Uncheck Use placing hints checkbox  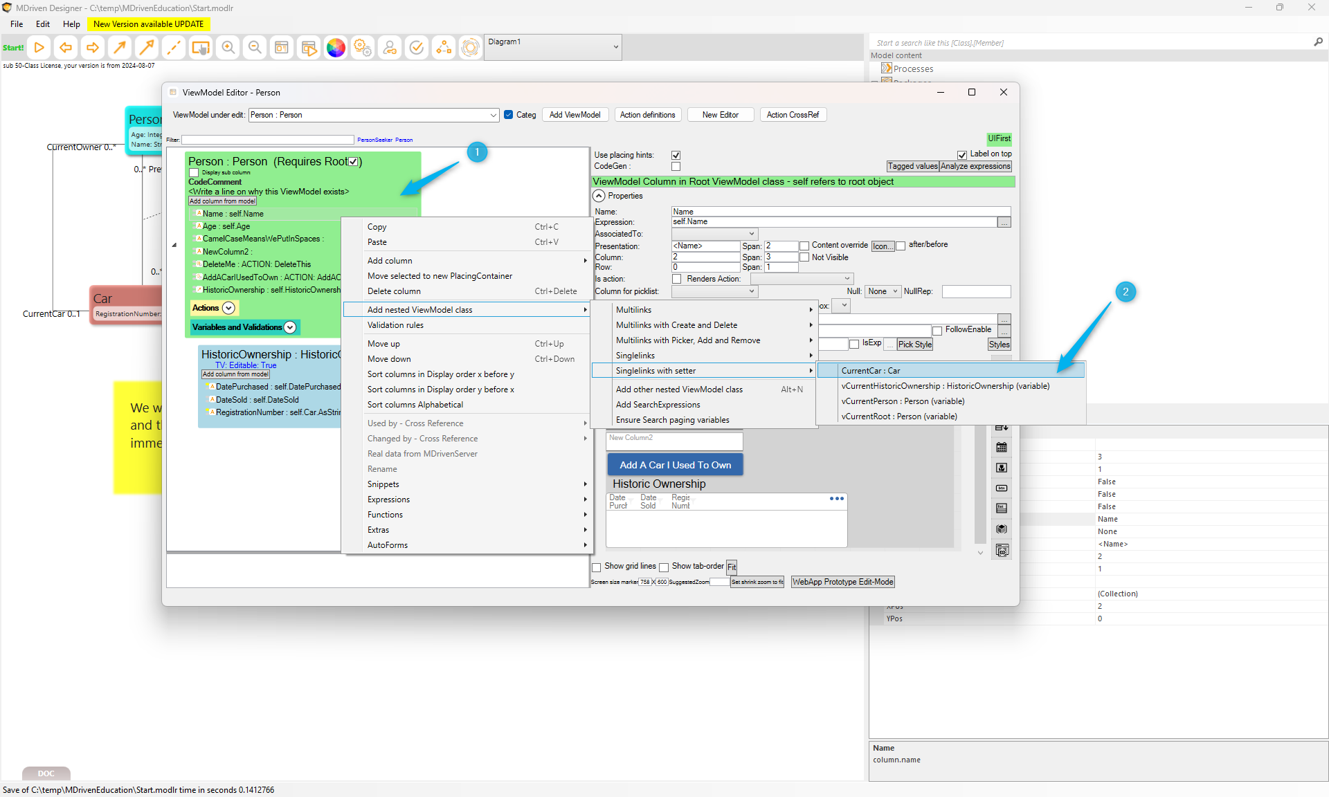pos(676,155)
